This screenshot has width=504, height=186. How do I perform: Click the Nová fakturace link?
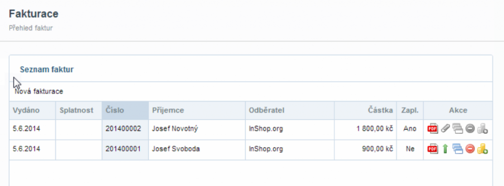click(x=39, y=92)
